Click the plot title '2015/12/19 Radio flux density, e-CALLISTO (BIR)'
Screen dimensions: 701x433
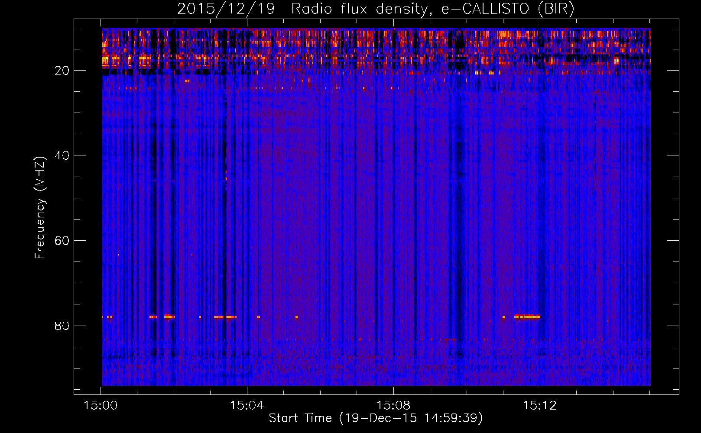point(376,9)
